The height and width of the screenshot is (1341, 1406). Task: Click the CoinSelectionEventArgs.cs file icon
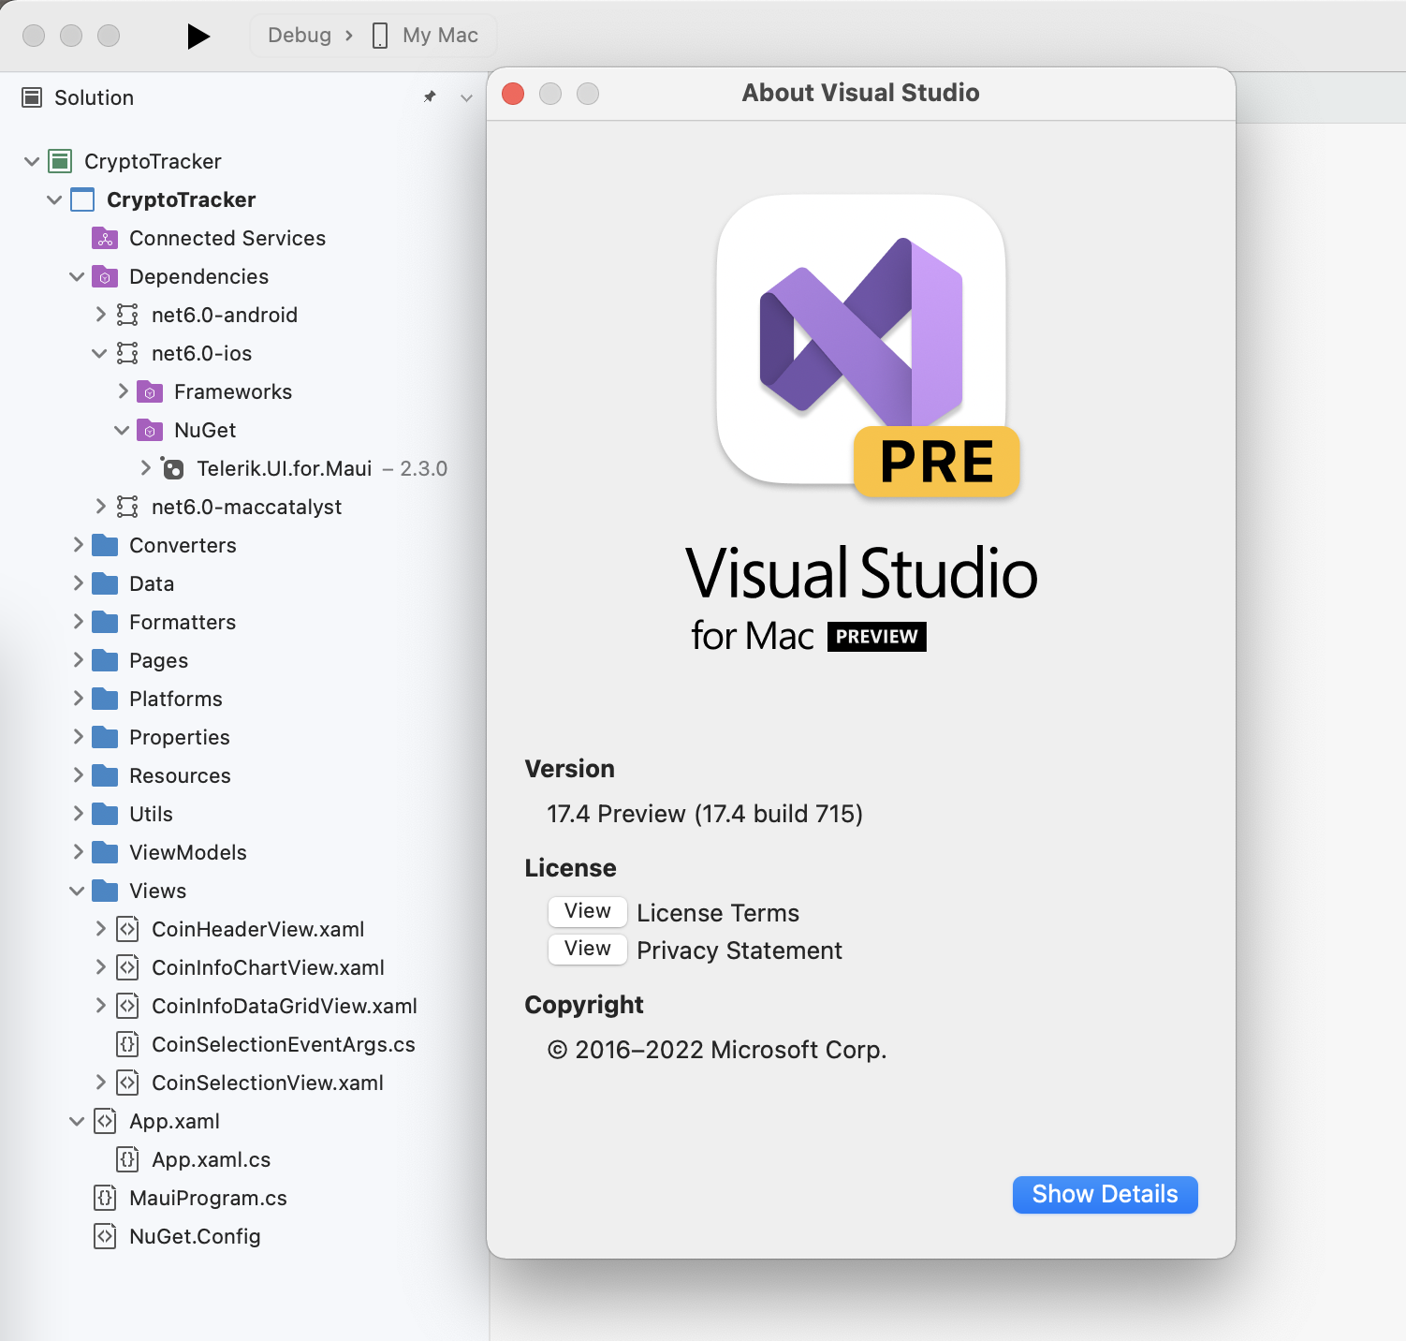[127, 1044]
